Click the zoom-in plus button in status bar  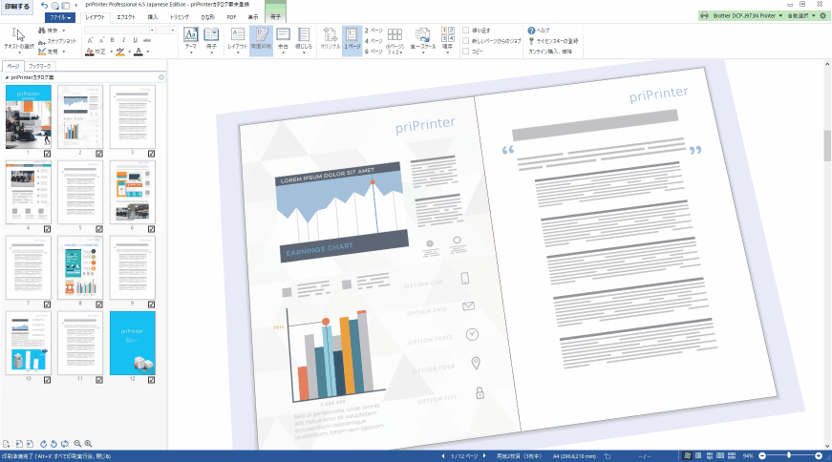[819, 455]
